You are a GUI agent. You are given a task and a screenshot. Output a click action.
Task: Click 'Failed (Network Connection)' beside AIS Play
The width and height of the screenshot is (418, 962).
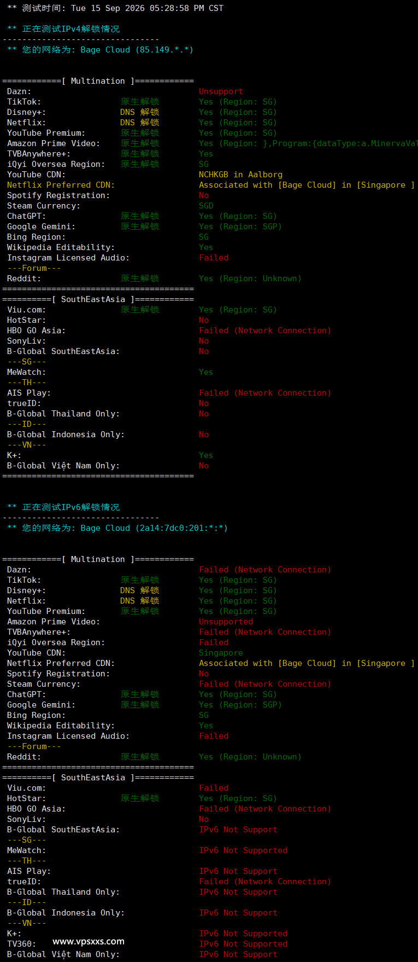point(265,393)
